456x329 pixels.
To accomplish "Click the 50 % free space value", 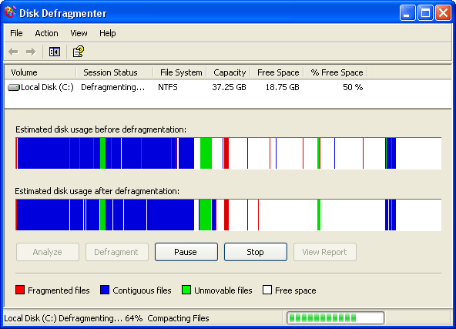I will pyautogui.click(x=353, y=87).
